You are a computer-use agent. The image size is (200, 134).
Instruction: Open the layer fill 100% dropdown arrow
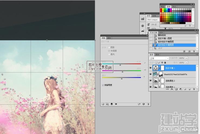point(186,63)
